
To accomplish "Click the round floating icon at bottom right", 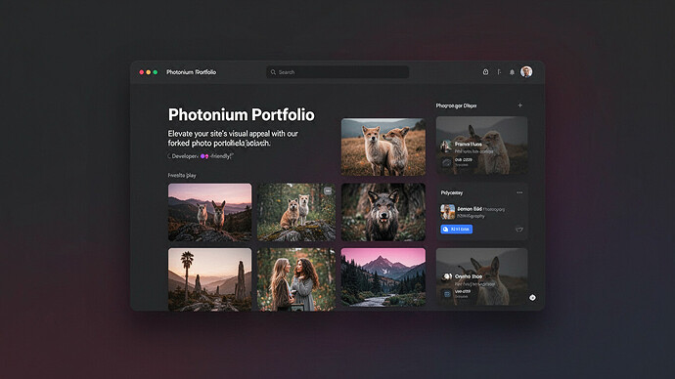I will pos(532,297).
